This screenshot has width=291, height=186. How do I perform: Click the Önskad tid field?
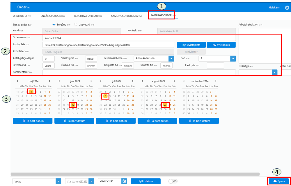[x=91, y=66]
